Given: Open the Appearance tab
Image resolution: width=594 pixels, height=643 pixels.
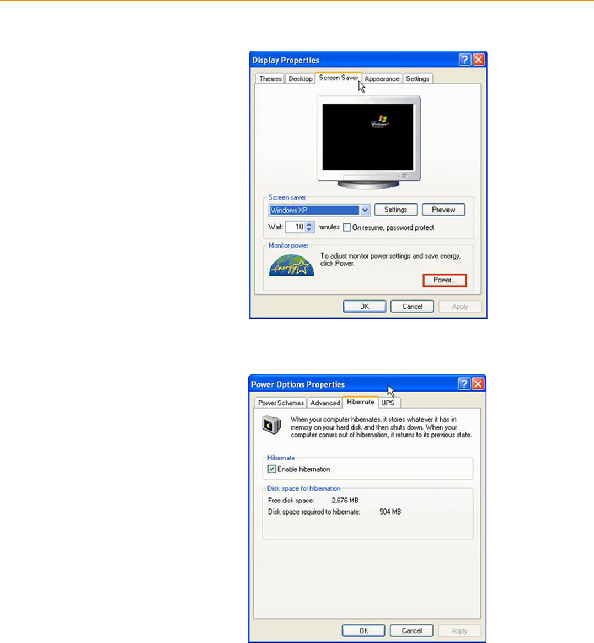Looking at the screenshot, I should tap(382, 79).
